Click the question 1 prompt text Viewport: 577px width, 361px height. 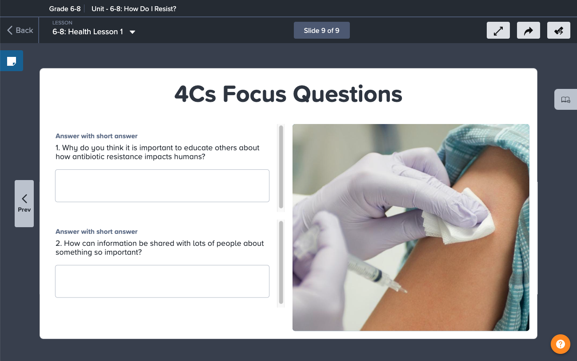tap(157, 152)
